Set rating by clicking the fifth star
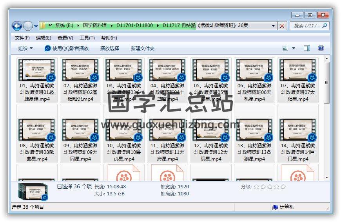The height and width of the screenshot is (222, 341). (x=283, y=187)
